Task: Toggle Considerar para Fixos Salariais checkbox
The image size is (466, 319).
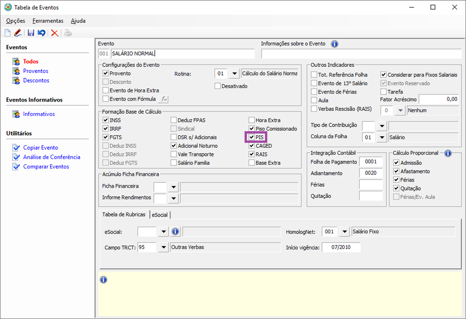Action: (384, 75)
